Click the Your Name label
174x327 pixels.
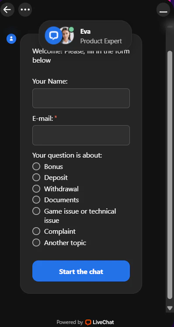(x=50, y=81)
